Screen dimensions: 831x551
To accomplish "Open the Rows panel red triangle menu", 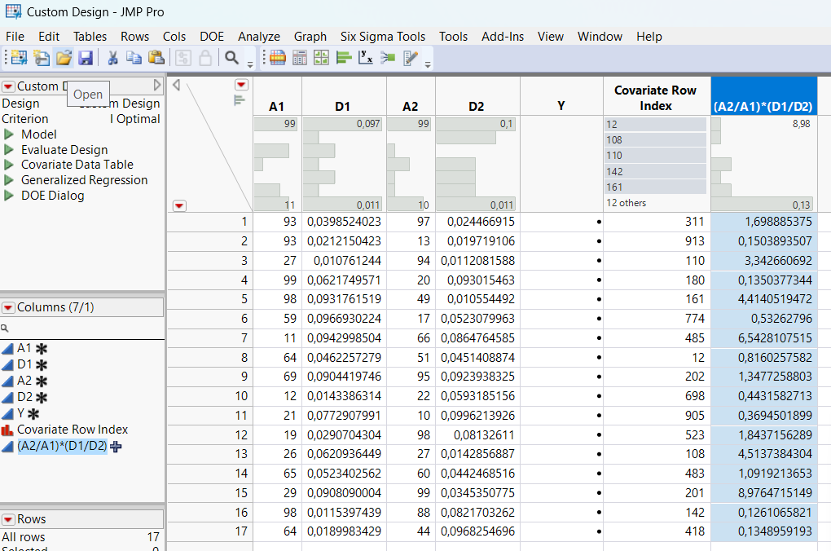I will (x=8, y=519).
